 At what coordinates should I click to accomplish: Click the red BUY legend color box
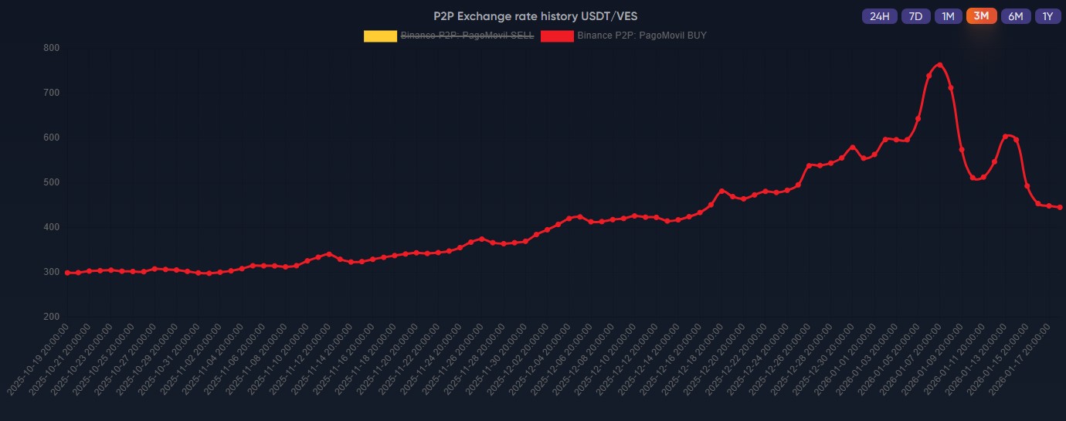pos(557,36)
